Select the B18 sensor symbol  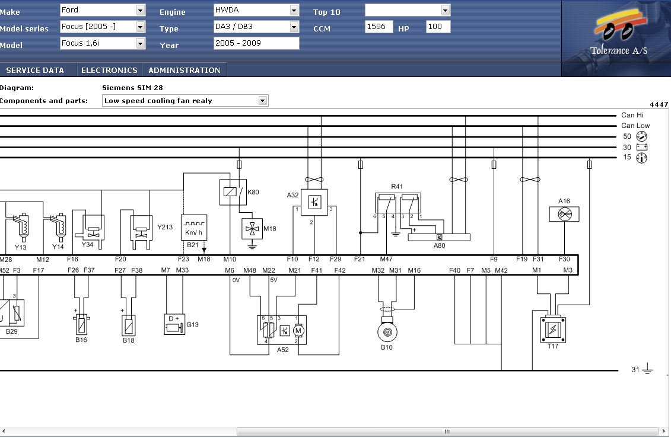click(x=128, y=325)
